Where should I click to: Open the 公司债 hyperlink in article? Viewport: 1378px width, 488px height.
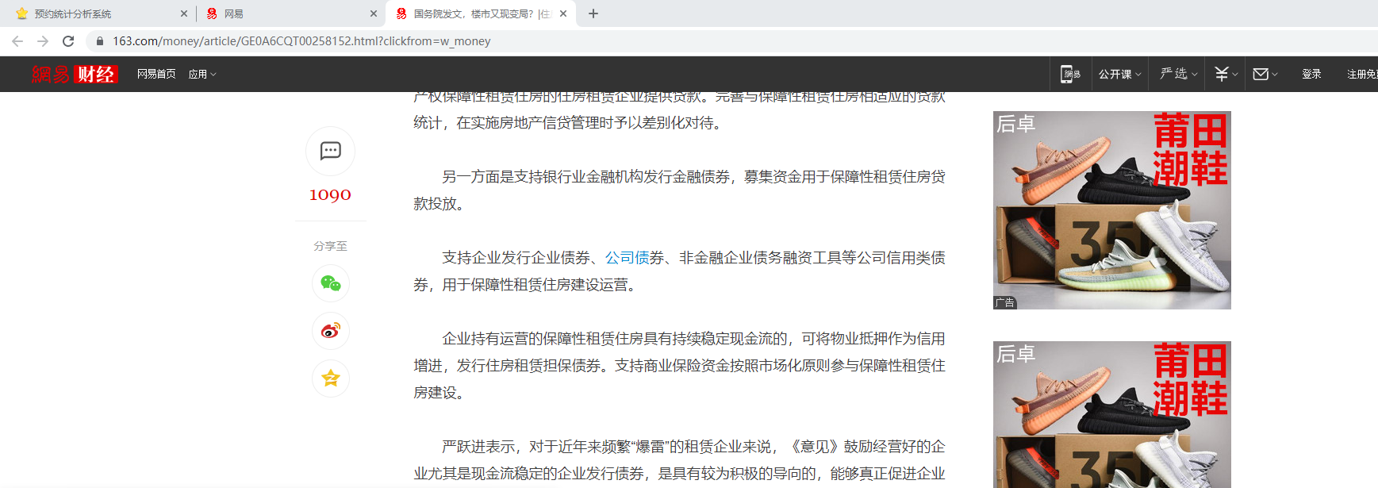(x=627, y=258)
